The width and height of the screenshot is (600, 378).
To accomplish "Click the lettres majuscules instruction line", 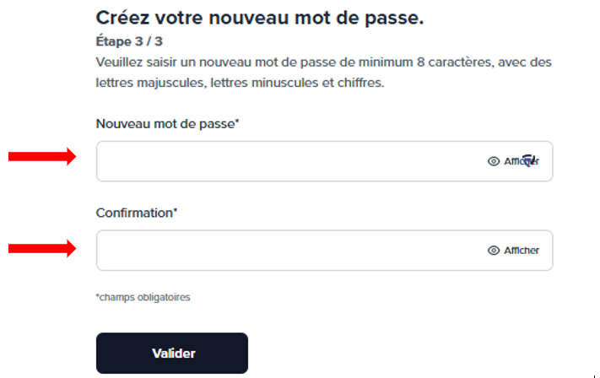I will click(240, 83).
